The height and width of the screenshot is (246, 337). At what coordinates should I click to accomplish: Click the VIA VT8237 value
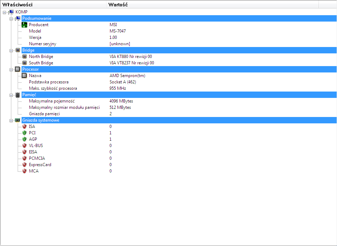[x=132, y=63]
